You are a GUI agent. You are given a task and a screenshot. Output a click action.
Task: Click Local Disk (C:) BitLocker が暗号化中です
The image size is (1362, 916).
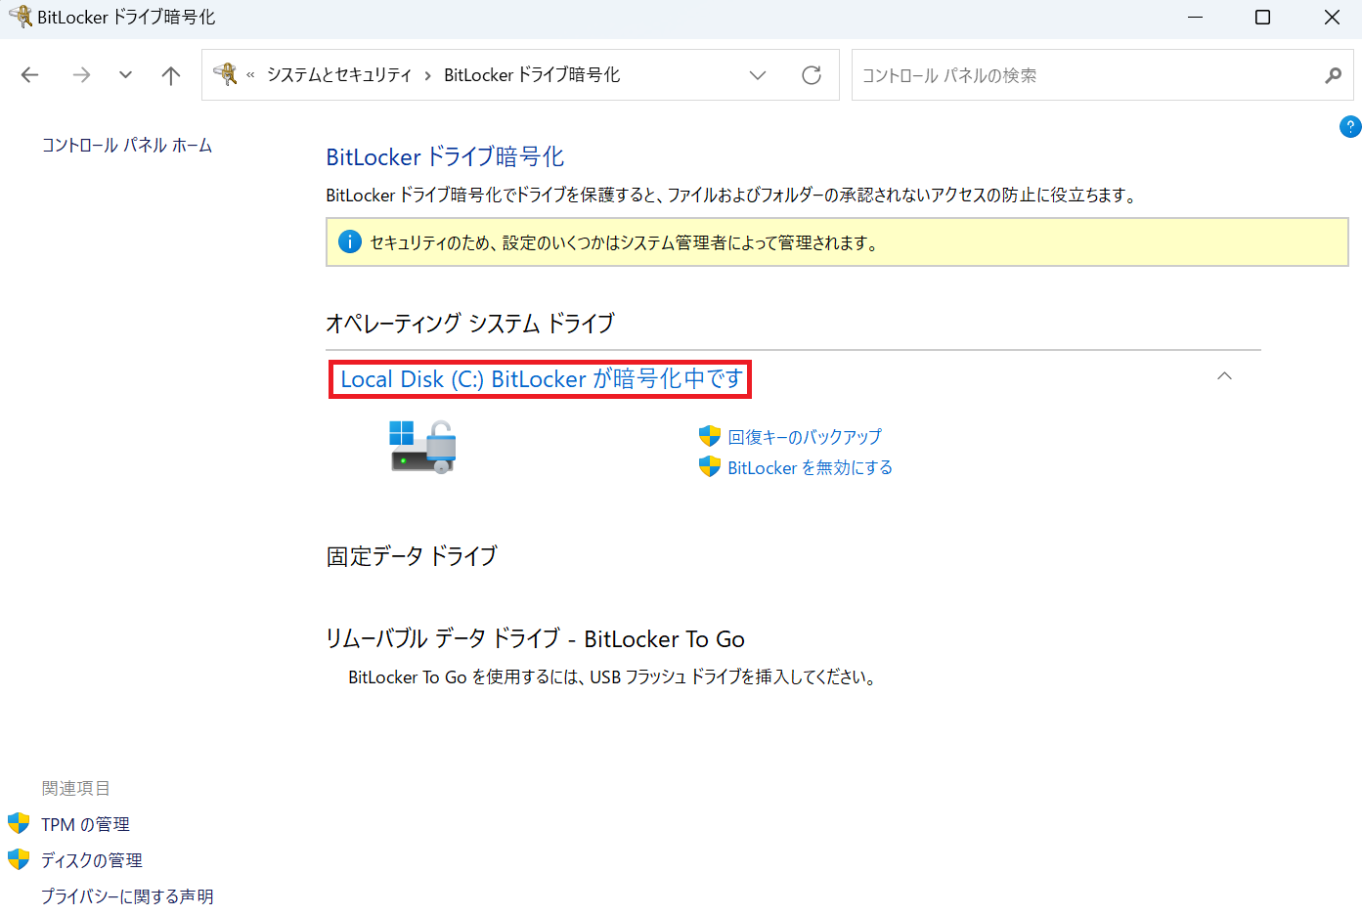pos(542,379)
